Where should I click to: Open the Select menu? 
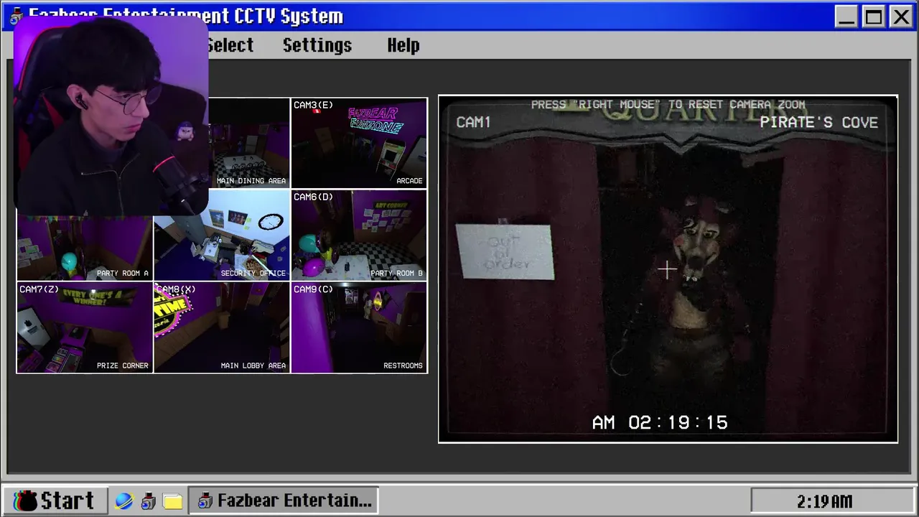[x=230, y=45]
